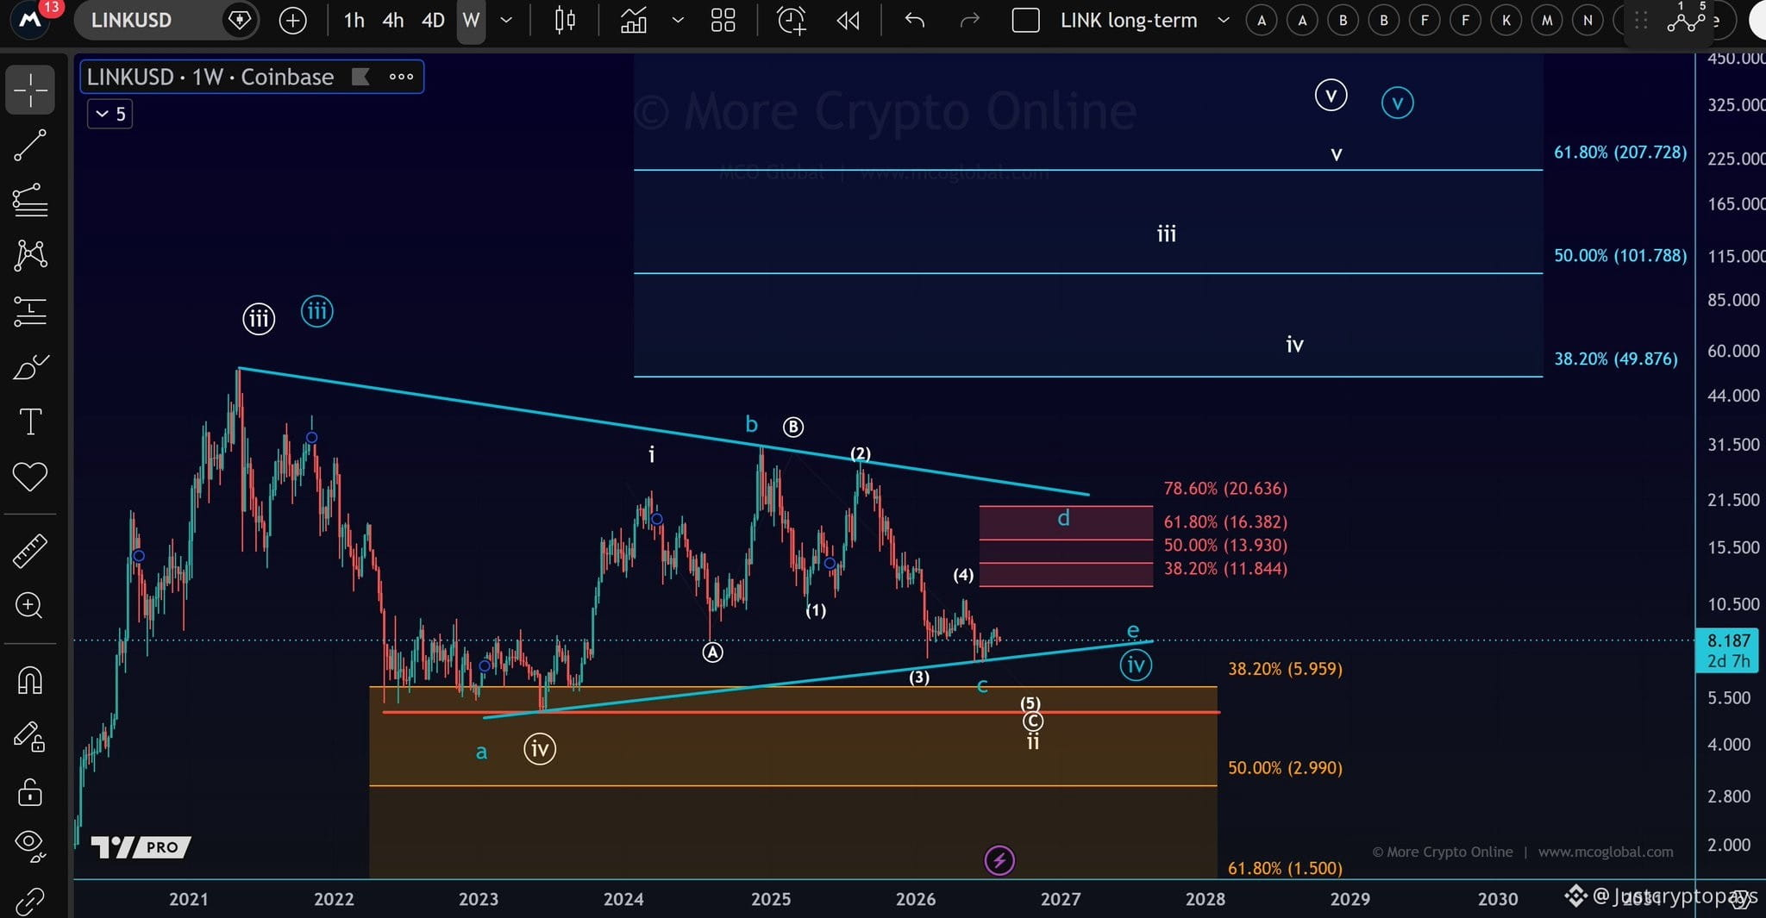This screenshot has height=918, width=1766.
Task: Select the trend line drawing tool
Action: tap(30, 146)
